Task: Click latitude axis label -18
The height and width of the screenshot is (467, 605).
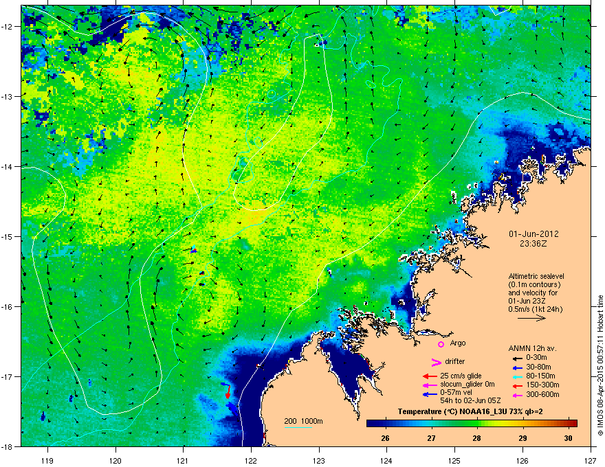Action: 8,446
